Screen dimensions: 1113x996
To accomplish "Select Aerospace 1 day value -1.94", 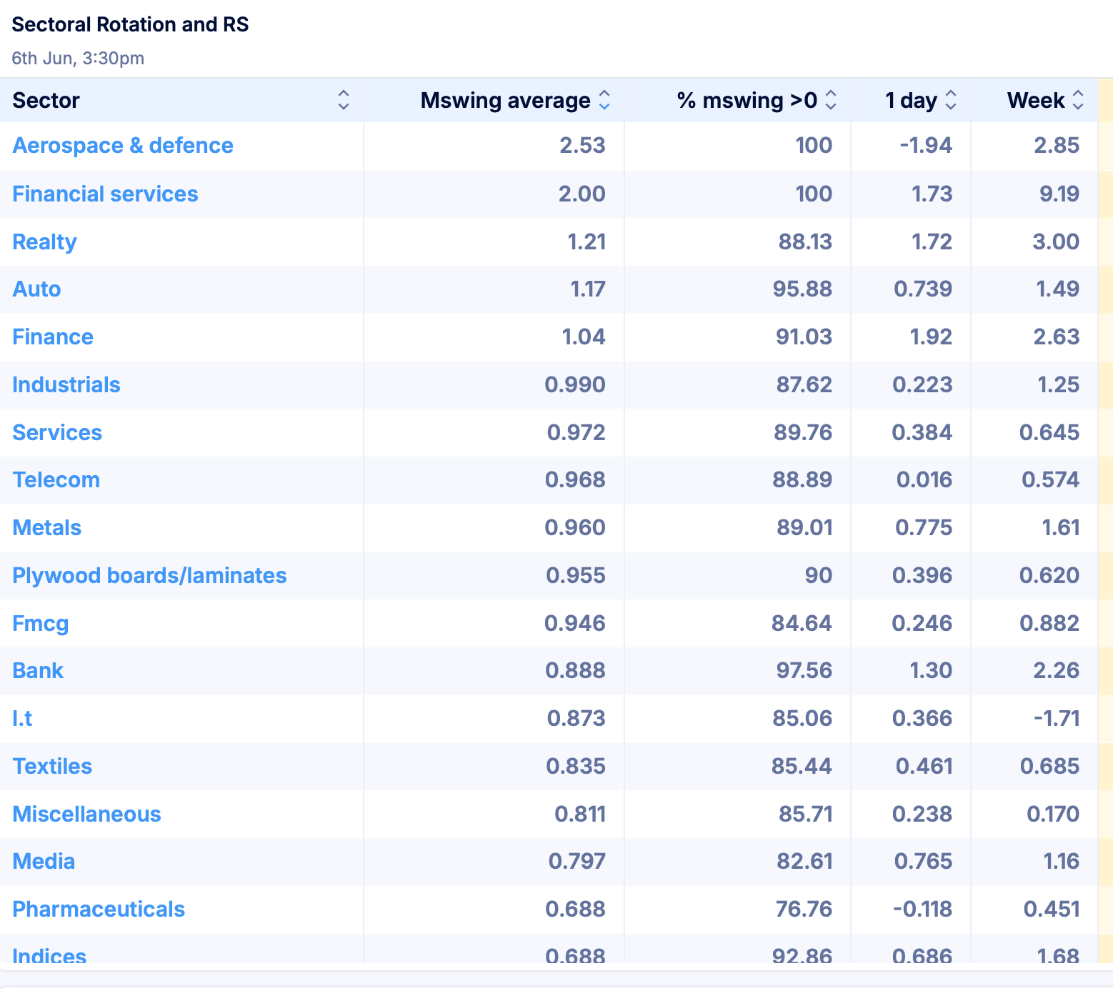I will coord(926,146).
